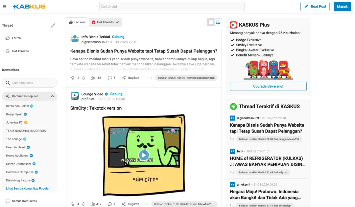Downvote the Kenapa Bisnis thread

[x=83, y=78]
